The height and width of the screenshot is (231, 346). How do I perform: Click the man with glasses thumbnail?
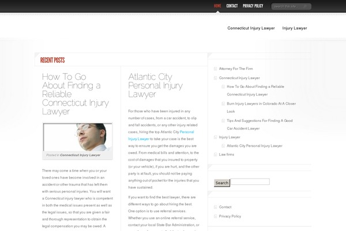[x=78, y=137]
